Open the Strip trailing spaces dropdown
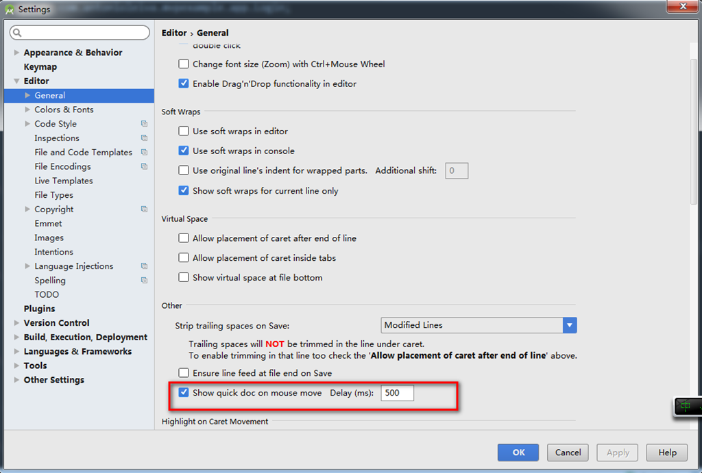Image resolution: width=702 pixels, height=473 pixels. click(x=569, y=325)
